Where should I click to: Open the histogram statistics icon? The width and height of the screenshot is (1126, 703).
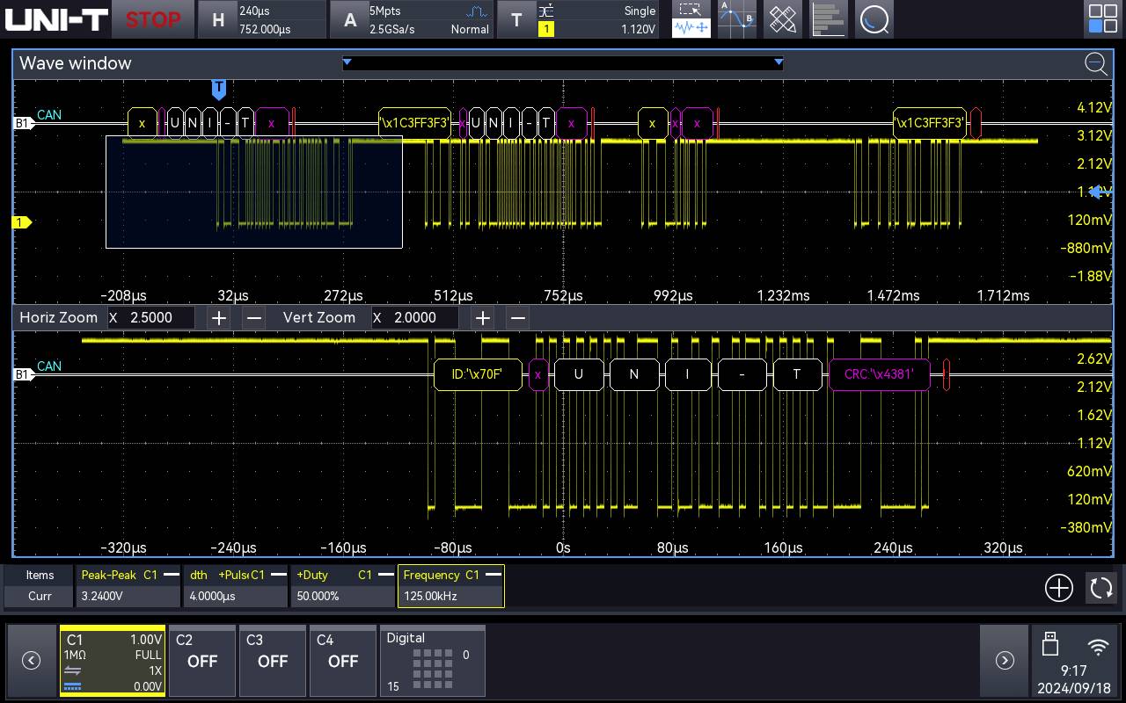point(829,19)
